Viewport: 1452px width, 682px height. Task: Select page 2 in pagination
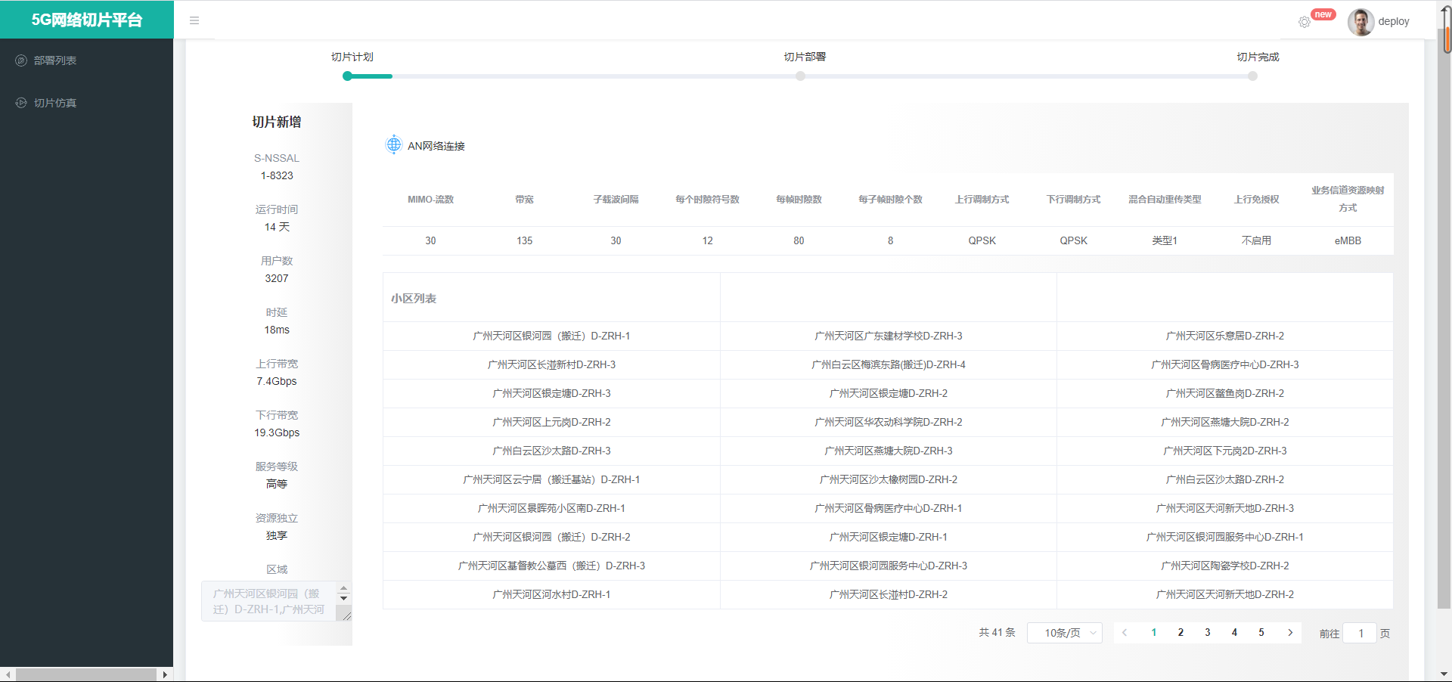tap(1181, 633)
